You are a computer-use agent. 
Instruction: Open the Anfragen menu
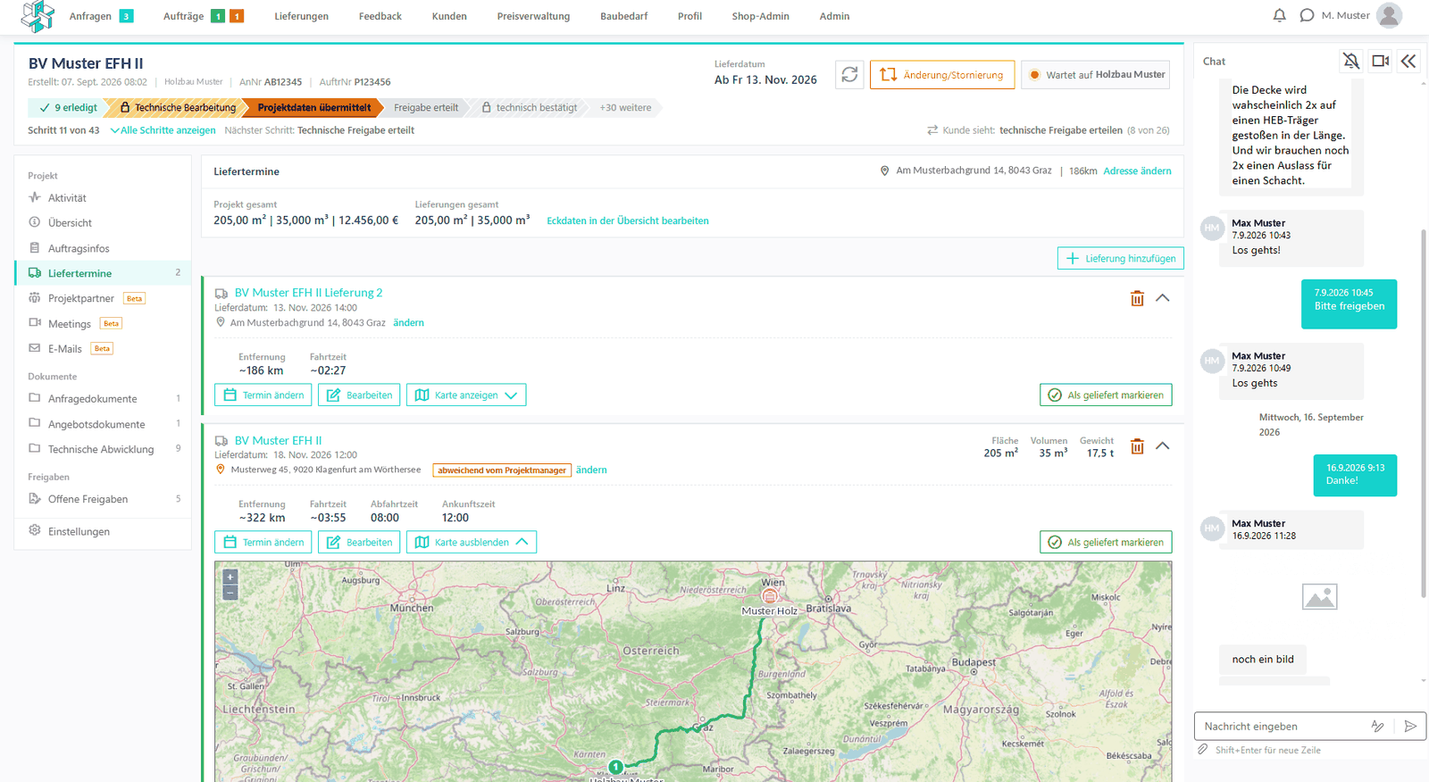[90, 16]
